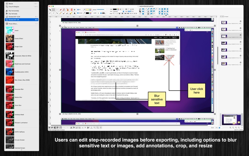Select the 'User click here' annotation note

(196, 90)
